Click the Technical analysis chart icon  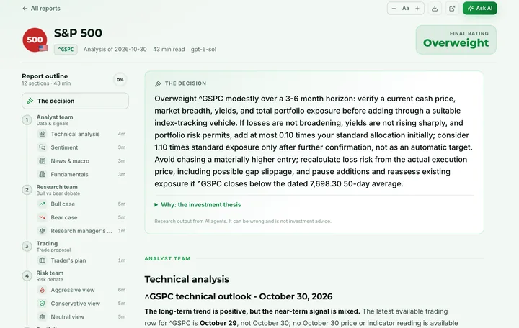pyautogui.click(x=42, y=134)
